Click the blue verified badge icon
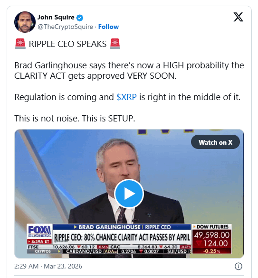Screen dimensions: 258x278 coord(80,18)
